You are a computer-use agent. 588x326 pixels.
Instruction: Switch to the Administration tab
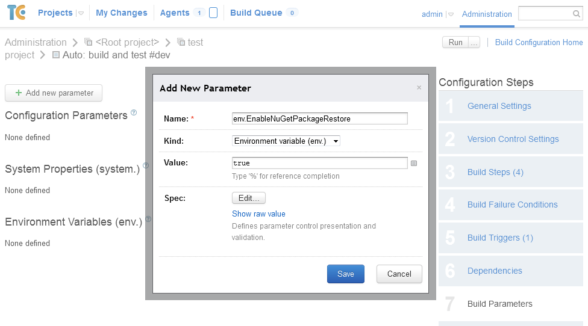487,14
